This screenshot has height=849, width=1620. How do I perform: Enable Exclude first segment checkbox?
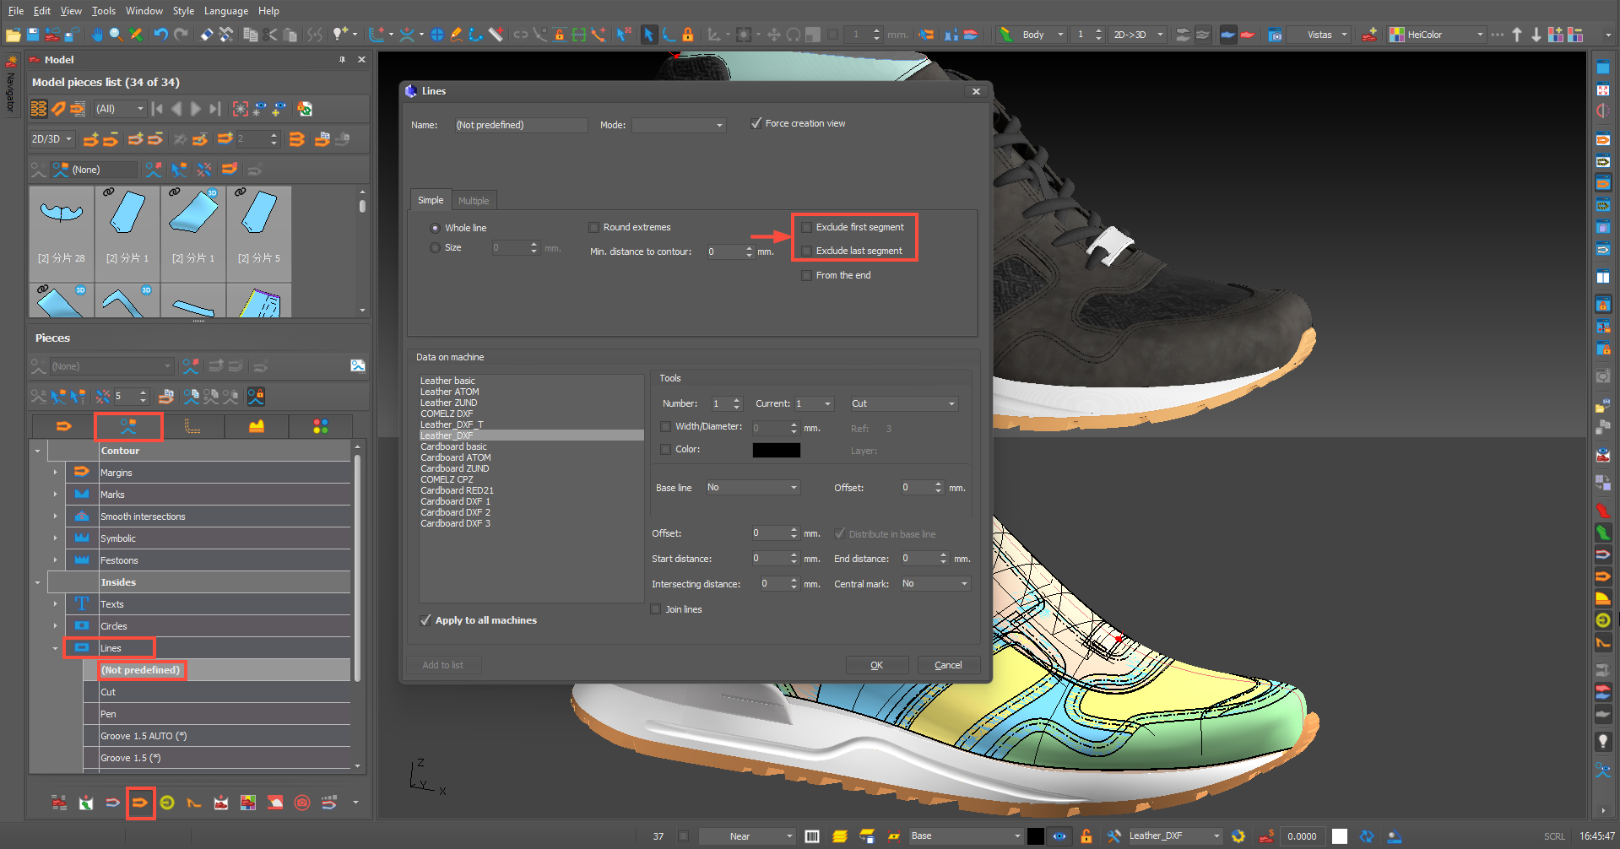tap(807, 228)
